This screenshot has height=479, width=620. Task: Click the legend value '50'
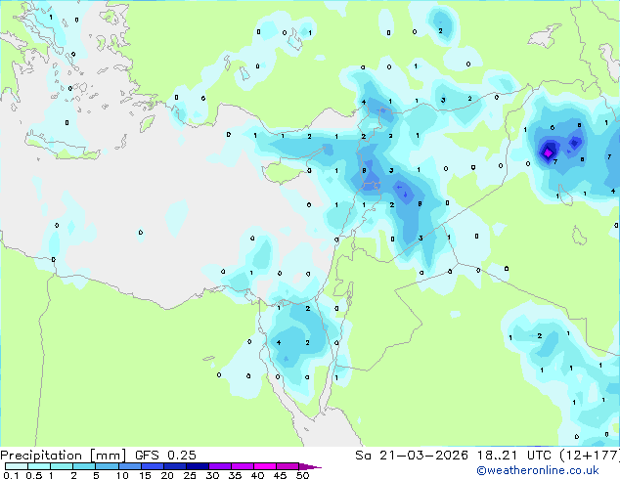303,475
